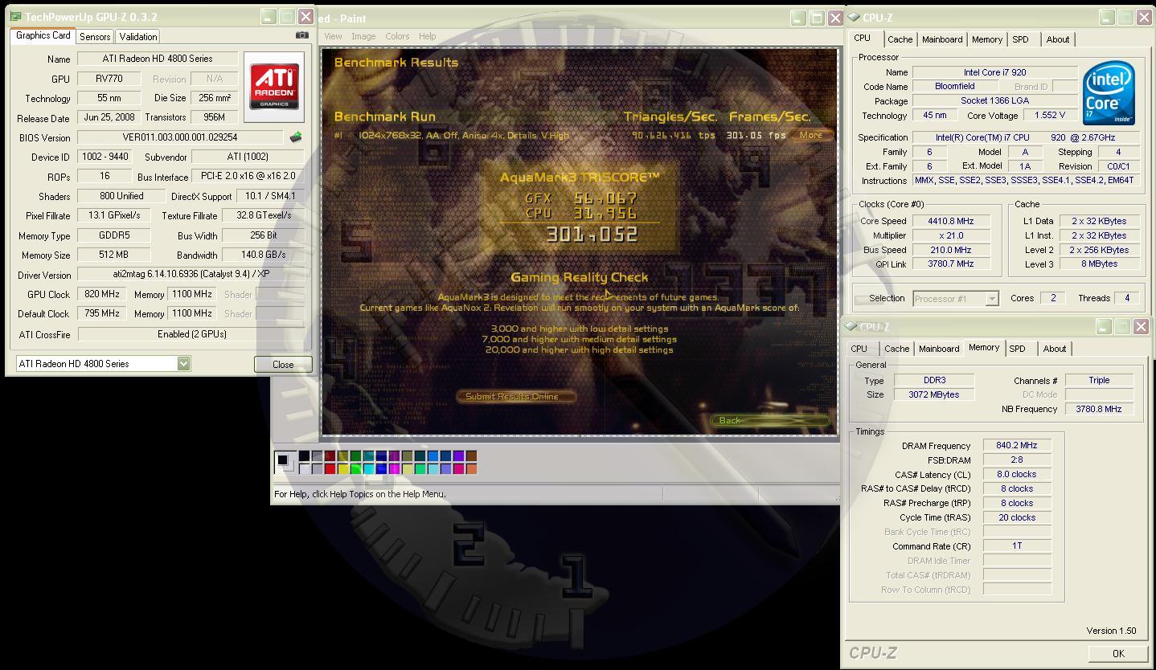Pick the brown swatch in Paint palette
Viewport: 1156px width, 670px height.
pyautogui.click(x=471, y=456)
